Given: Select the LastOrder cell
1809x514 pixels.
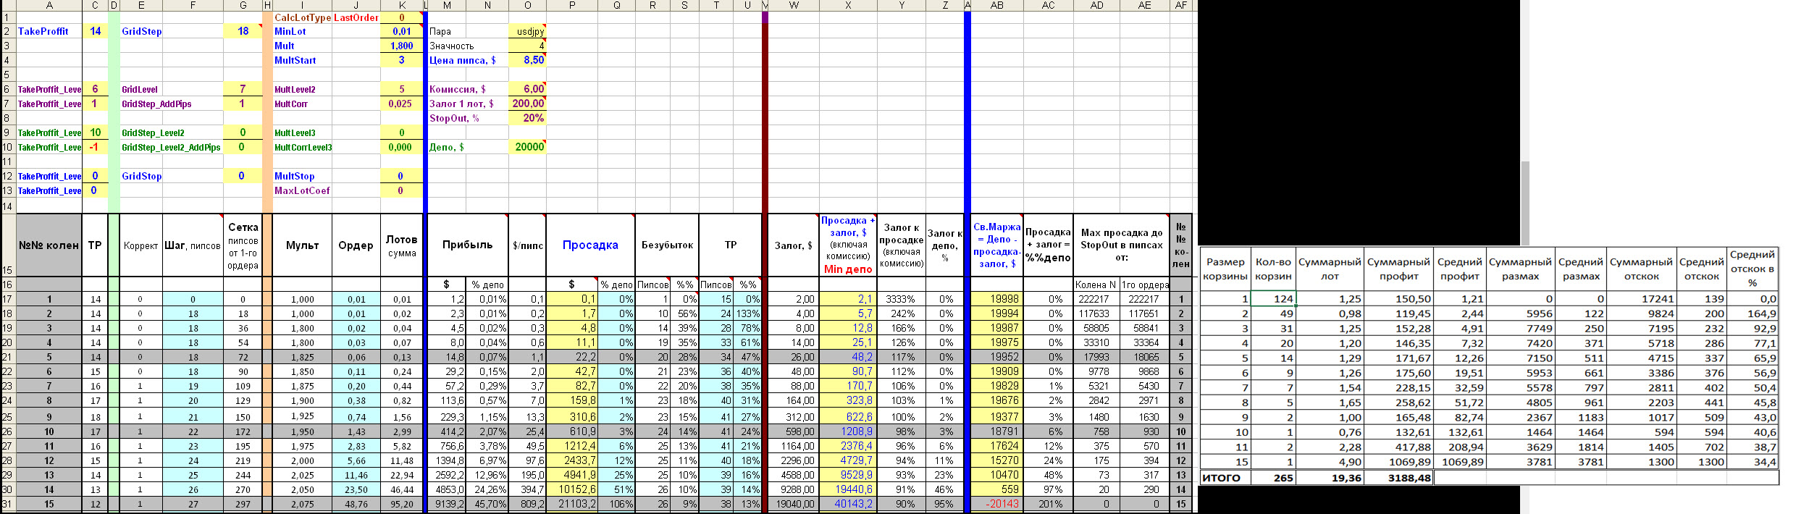Looking at the screenshot, I should (x=356, y=17).
